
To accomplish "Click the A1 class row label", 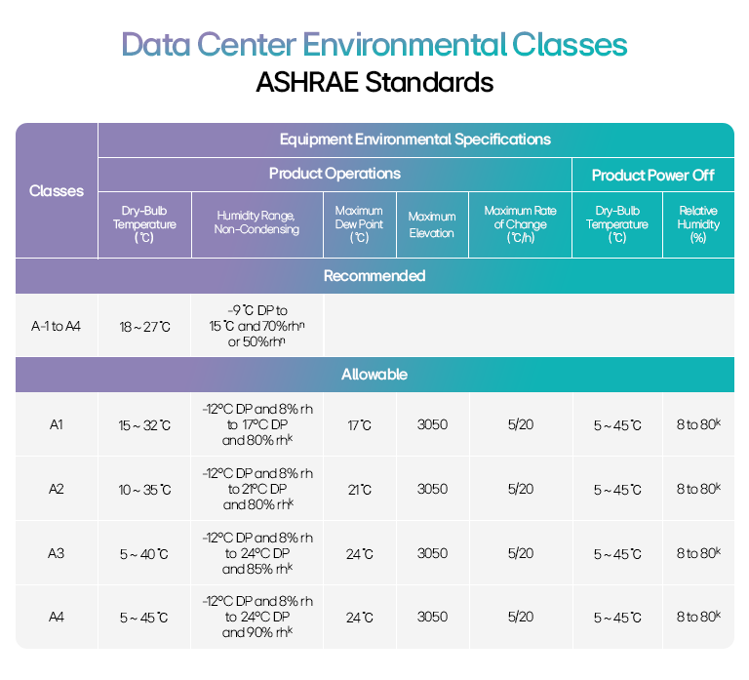I will click(x=57, y=425).
